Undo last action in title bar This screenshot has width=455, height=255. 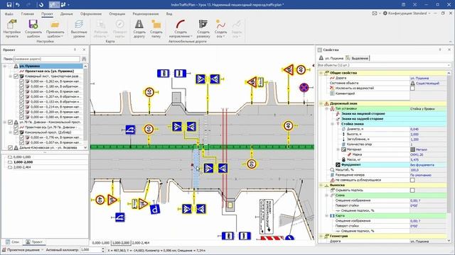(18, 5)
